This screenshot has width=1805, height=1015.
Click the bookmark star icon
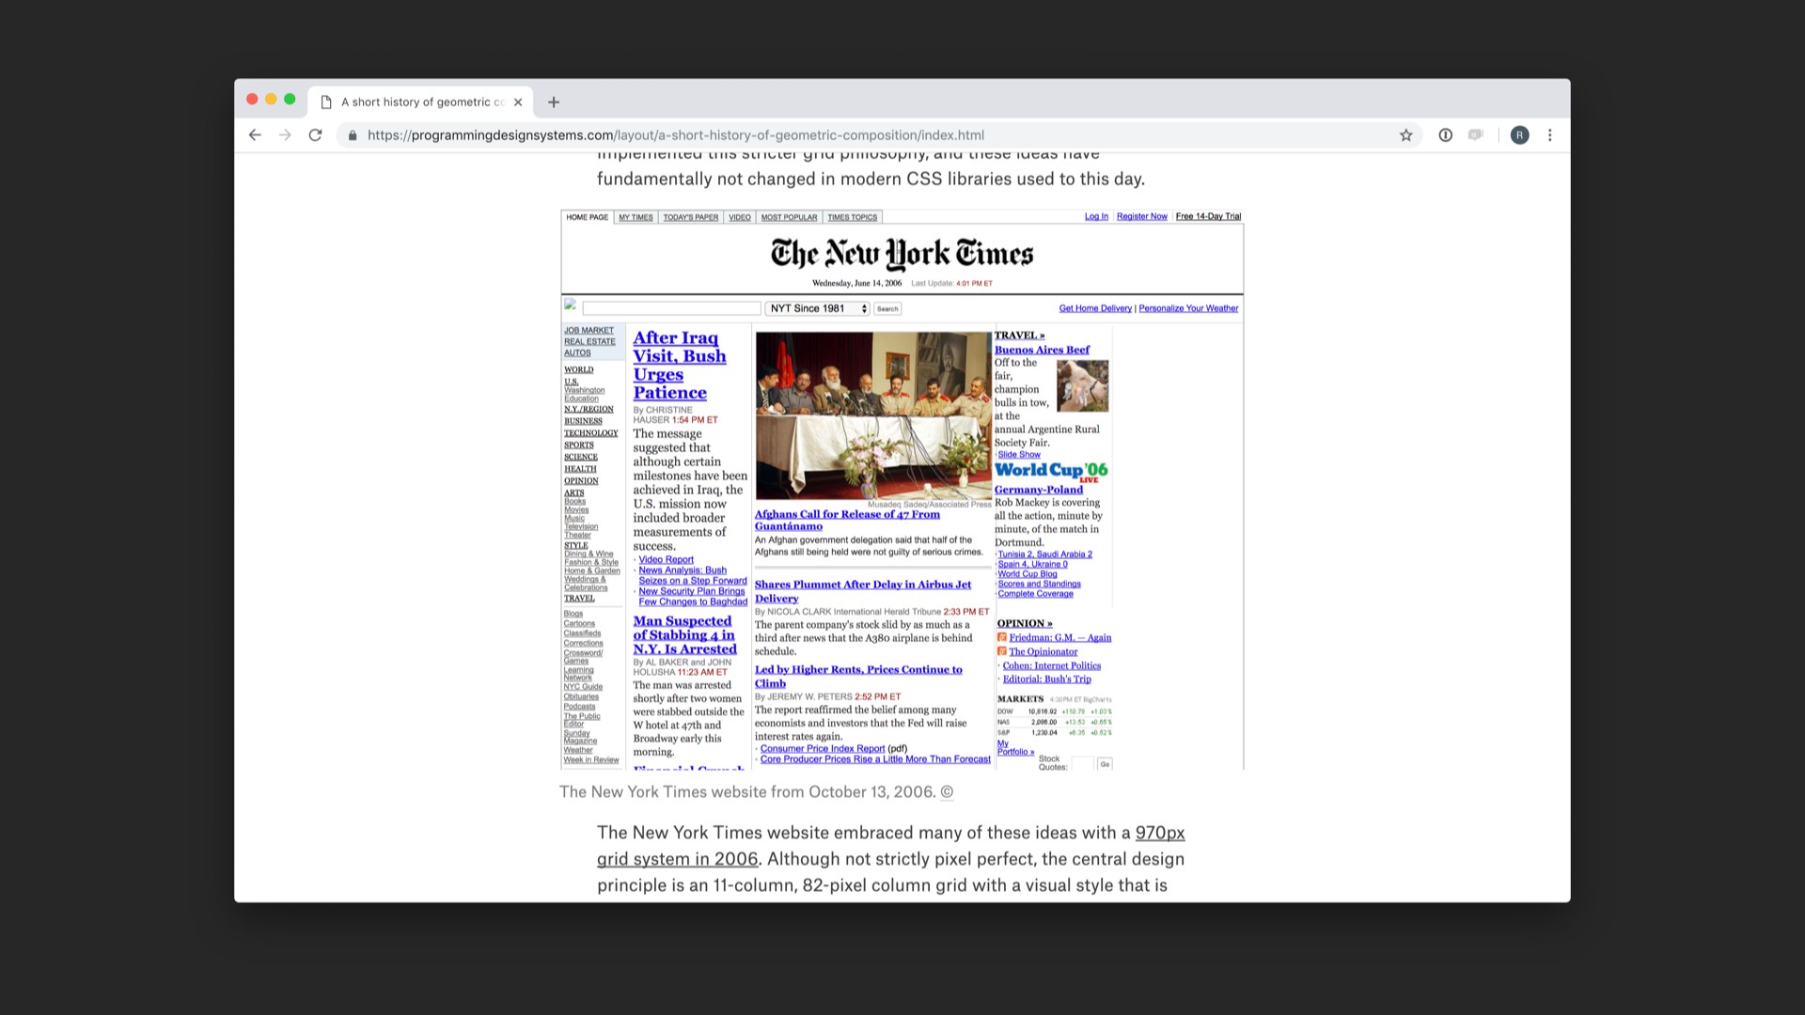(x=1405, y=135)
